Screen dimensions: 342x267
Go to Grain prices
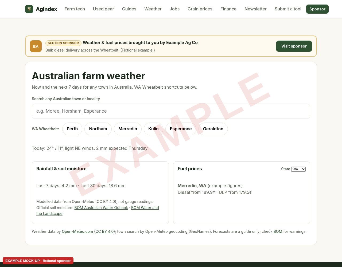200,9
